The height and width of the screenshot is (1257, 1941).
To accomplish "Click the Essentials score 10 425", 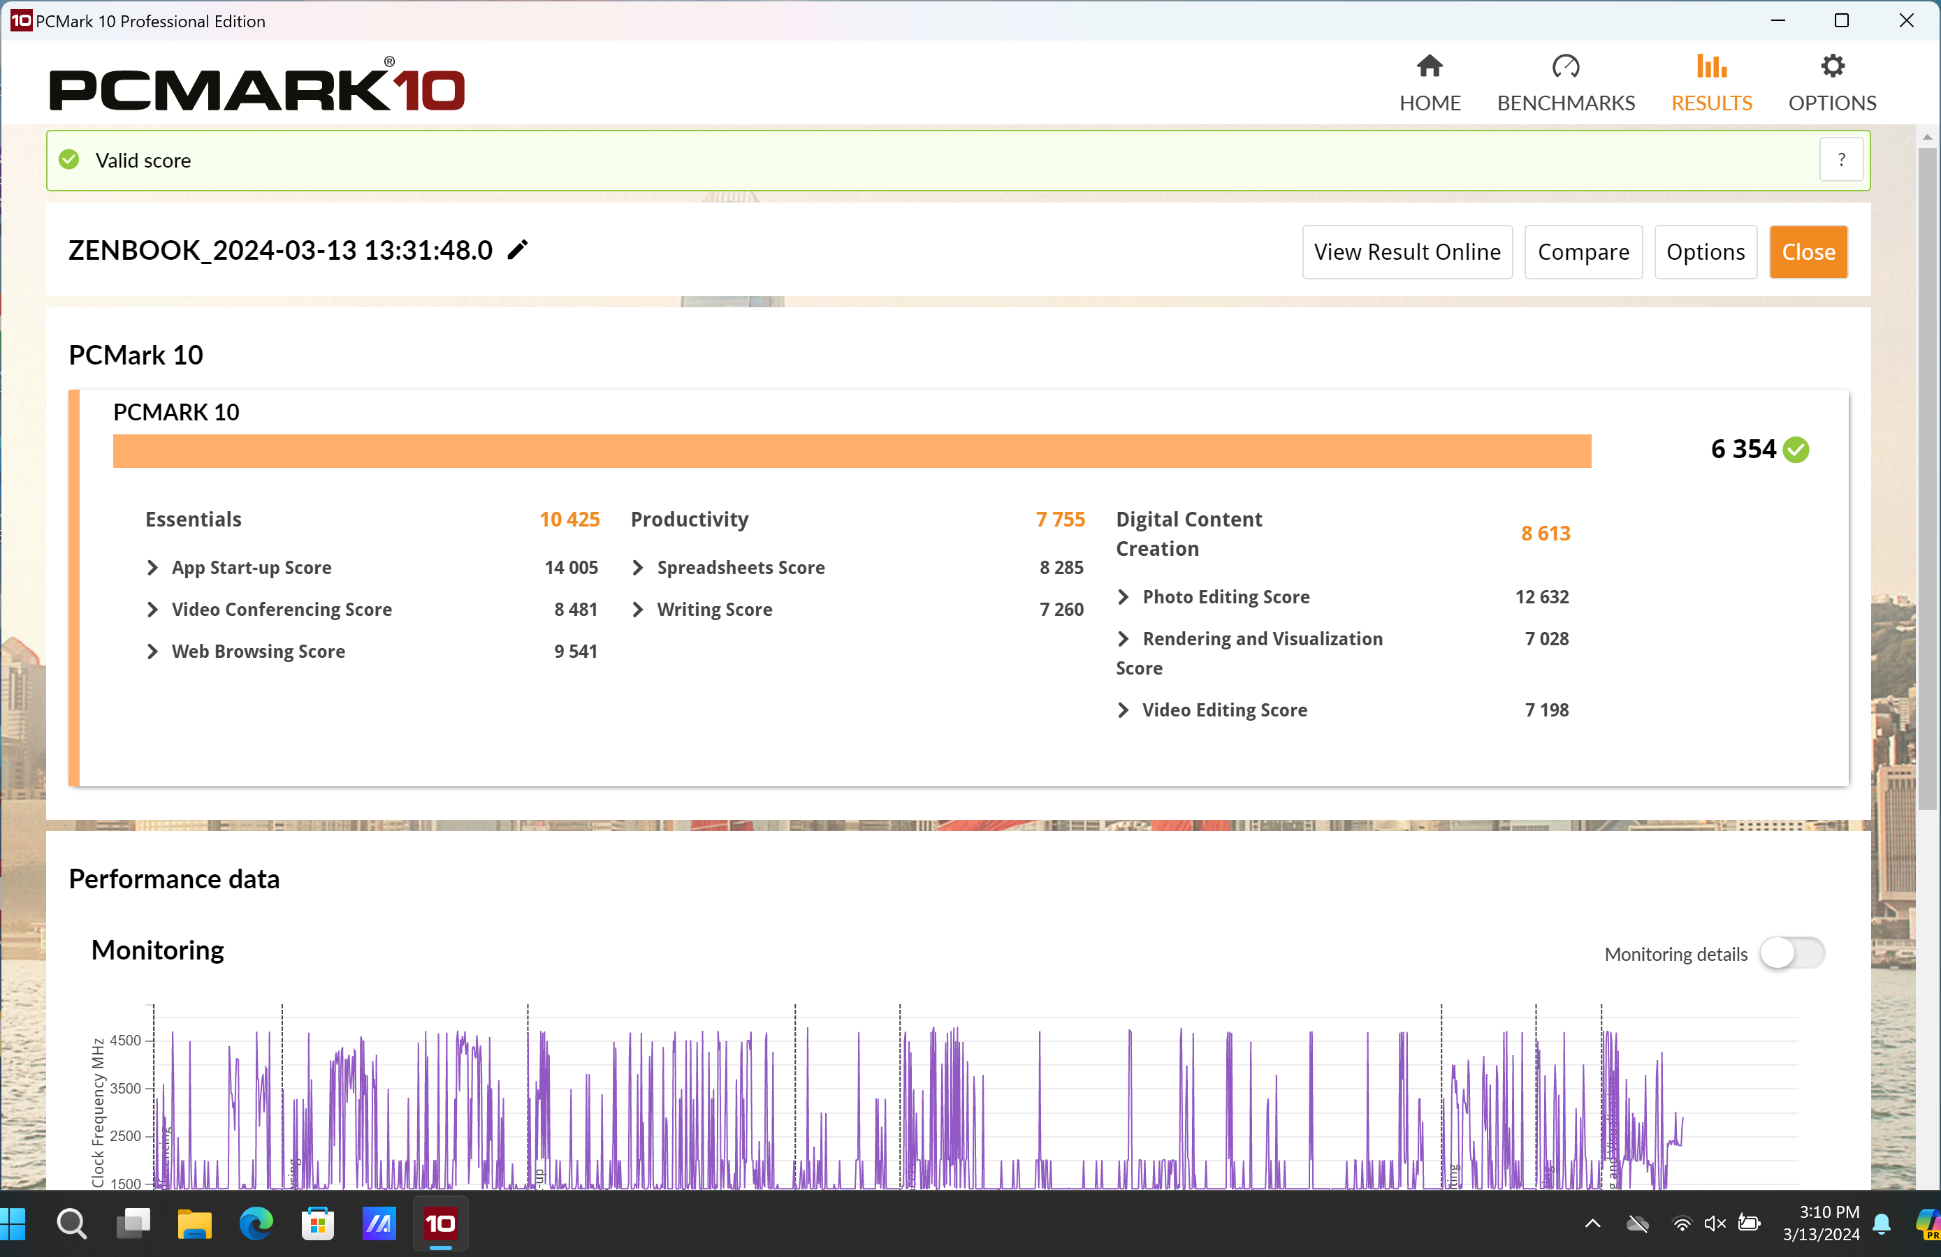I will point(569,520).
